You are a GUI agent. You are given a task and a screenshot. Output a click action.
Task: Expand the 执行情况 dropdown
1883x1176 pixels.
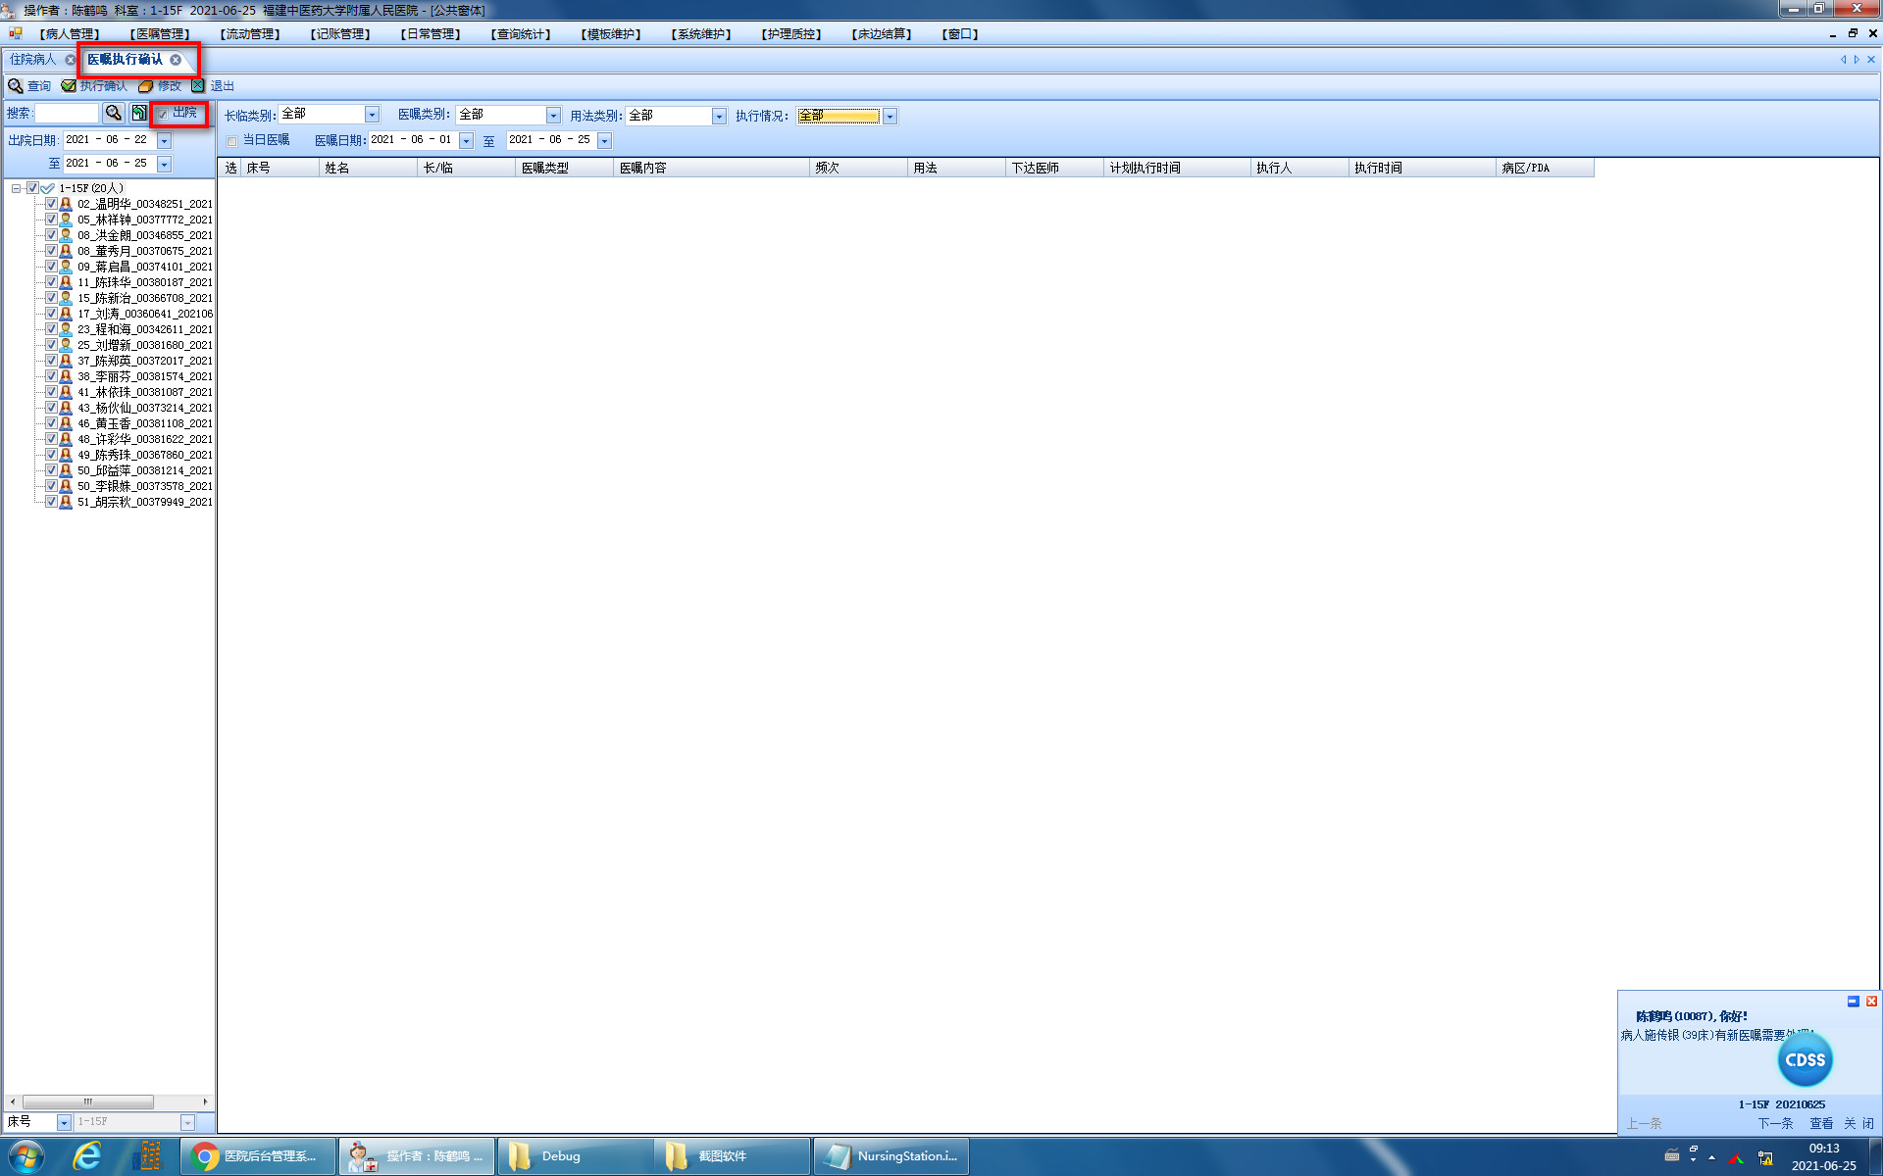[x=890, y=117]
